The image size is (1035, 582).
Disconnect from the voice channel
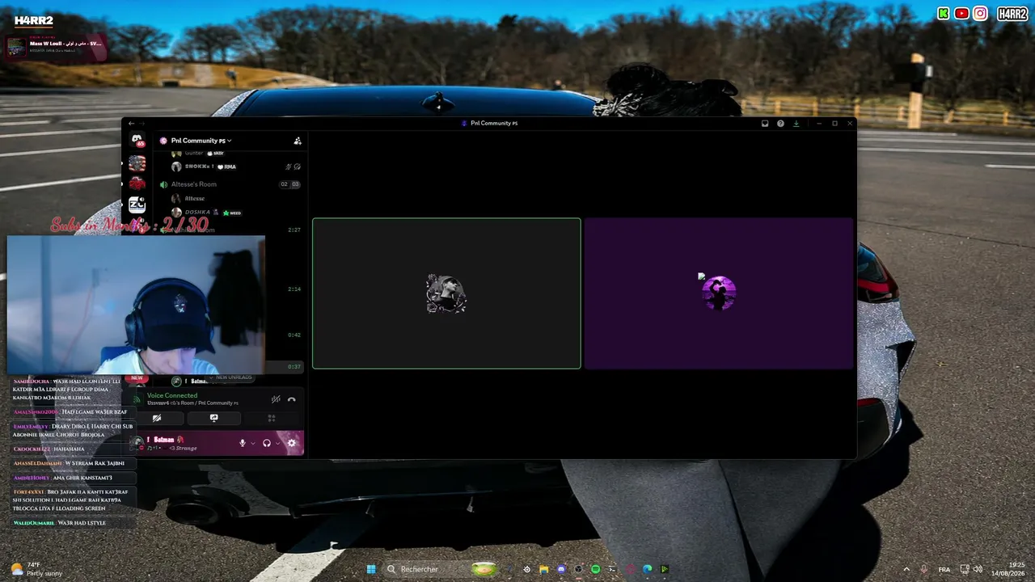292,399
